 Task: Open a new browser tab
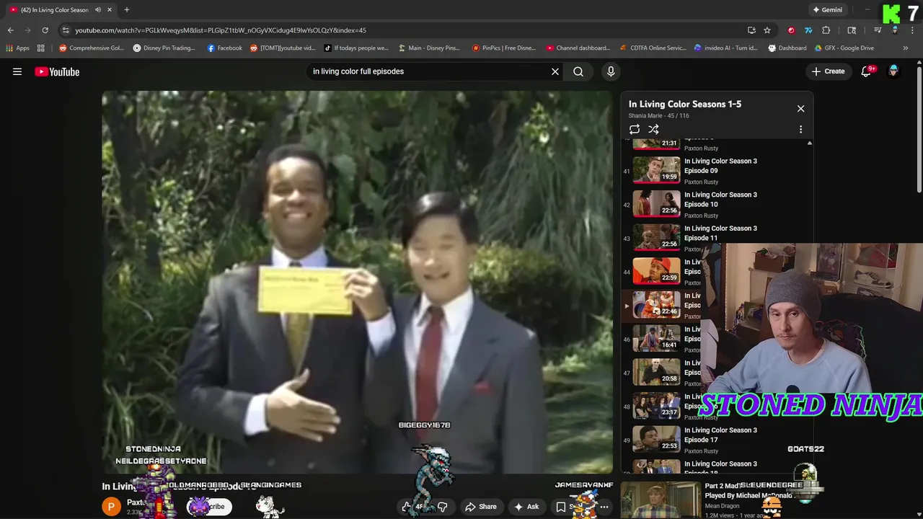click(126, 10)
